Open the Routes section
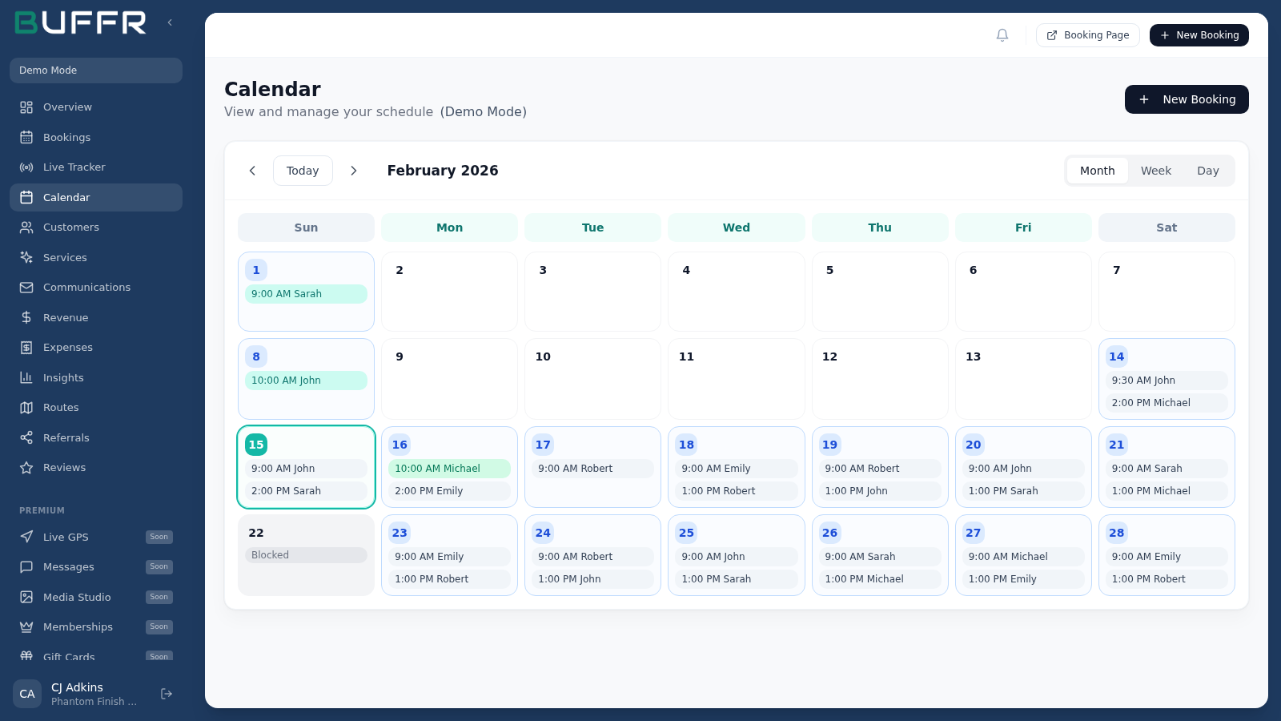The image size is (1281, 721). pyautogui.click(x=60, y=407)
